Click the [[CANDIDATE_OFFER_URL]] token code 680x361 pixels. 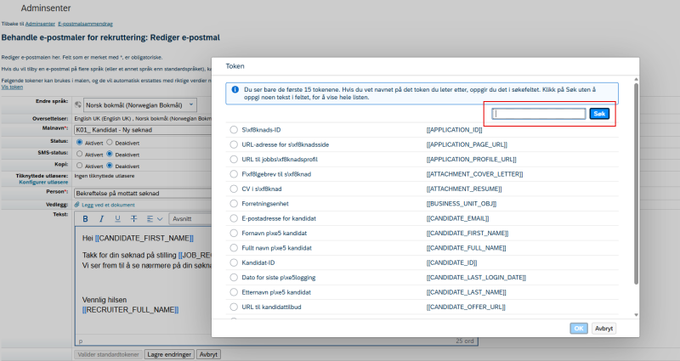click(x=466, y=307)
